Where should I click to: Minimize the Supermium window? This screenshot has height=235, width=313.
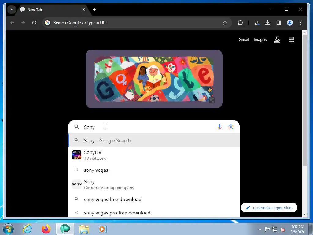[x=272, y=9]
